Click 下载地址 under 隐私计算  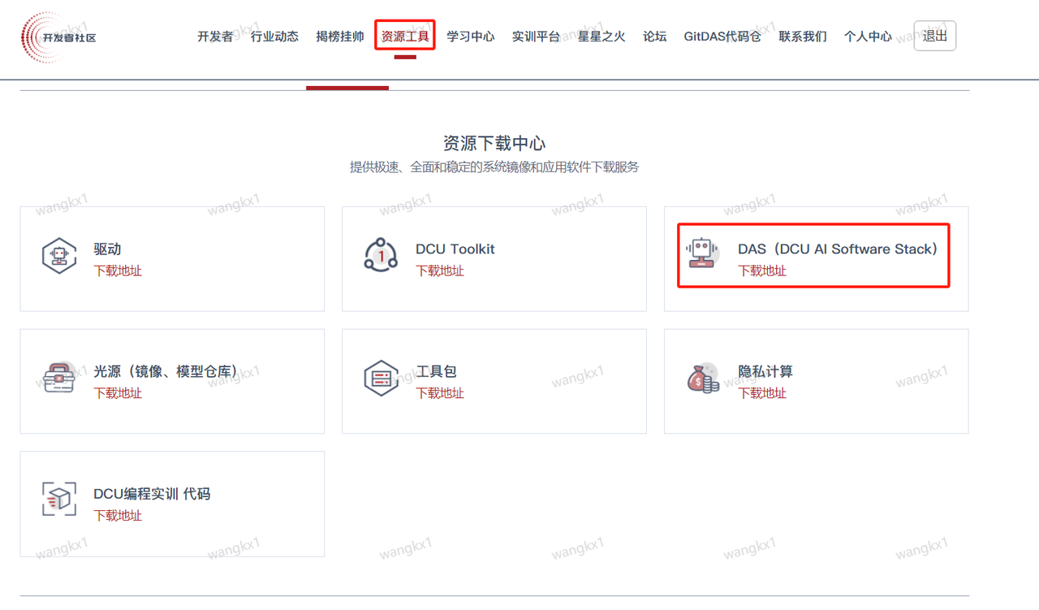point(762,393)
